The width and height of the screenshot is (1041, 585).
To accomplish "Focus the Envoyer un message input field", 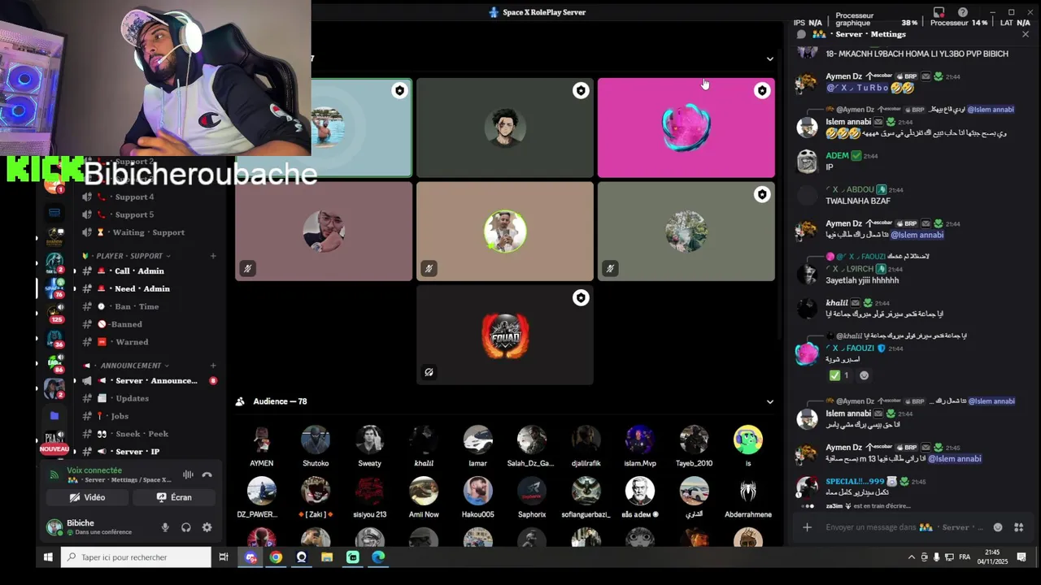I will coord(903,527).
